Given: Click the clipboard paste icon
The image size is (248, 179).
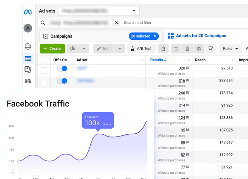Looking at the screenshot, I should tap(163, 49).
